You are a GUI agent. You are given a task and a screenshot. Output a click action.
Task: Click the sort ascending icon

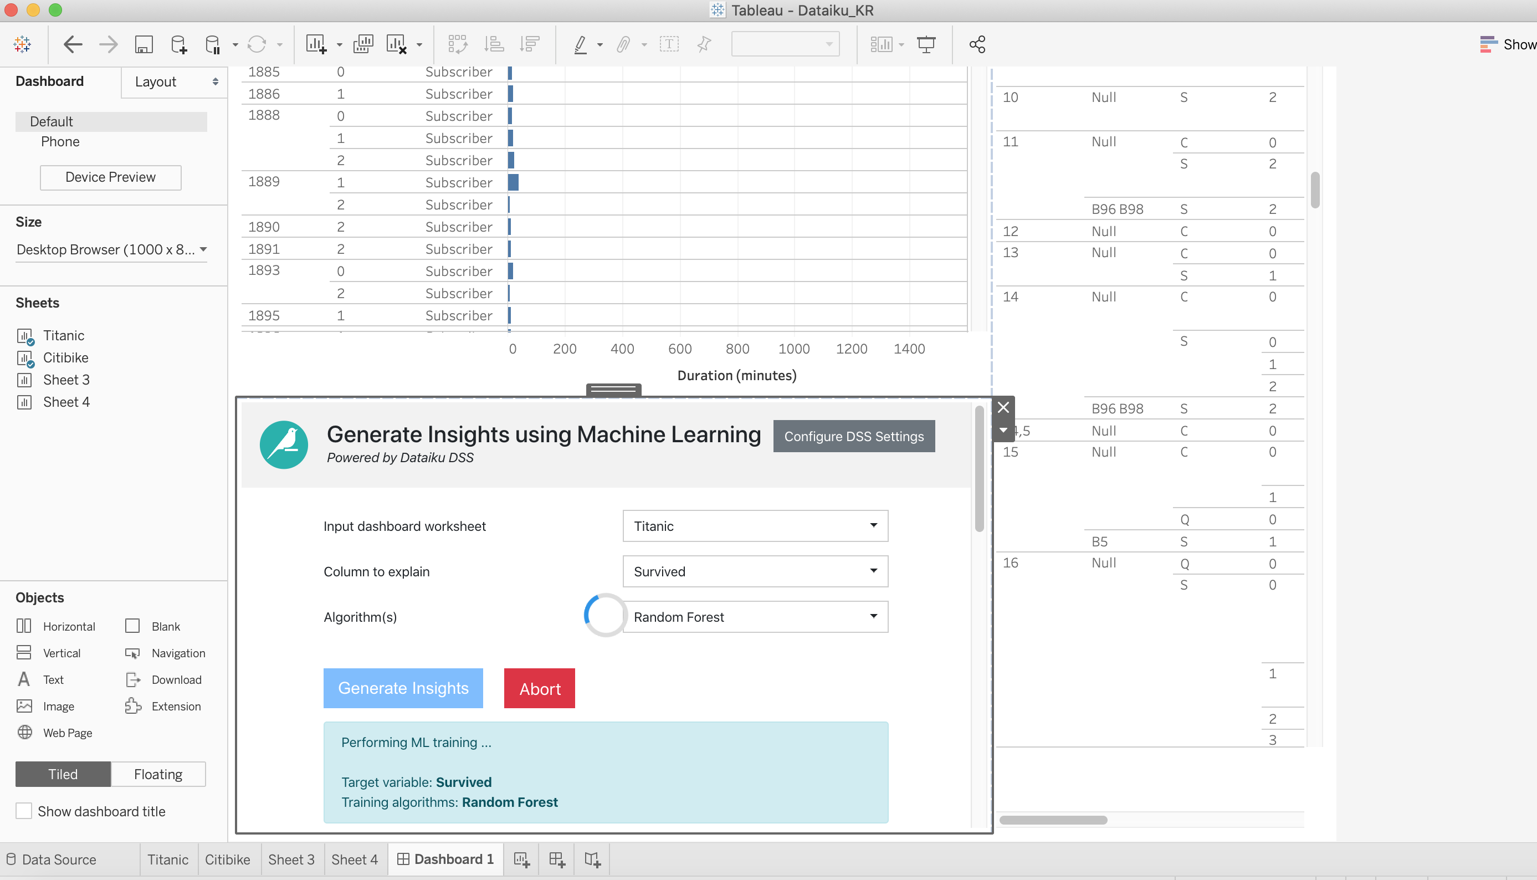(x=494, y=44)
